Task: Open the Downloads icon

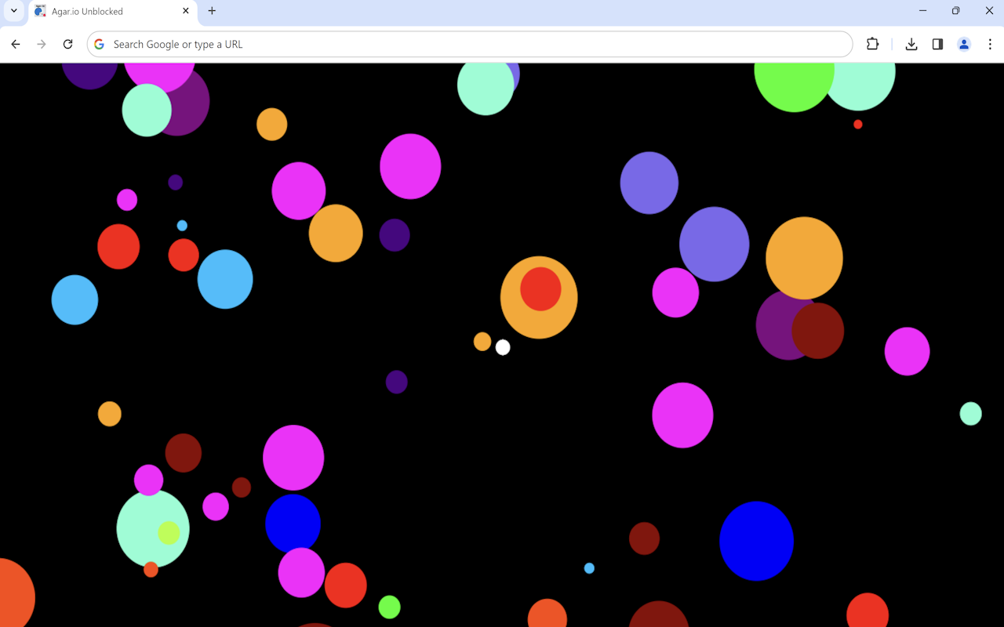Action: click(911, 44)
